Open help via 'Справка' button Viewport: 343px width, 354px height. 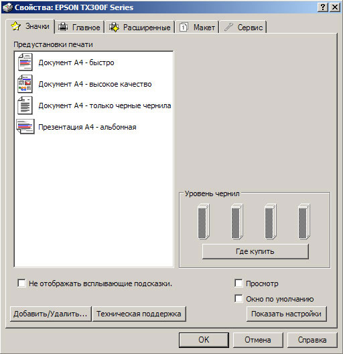pyautogui.click(x=312, y=340)
